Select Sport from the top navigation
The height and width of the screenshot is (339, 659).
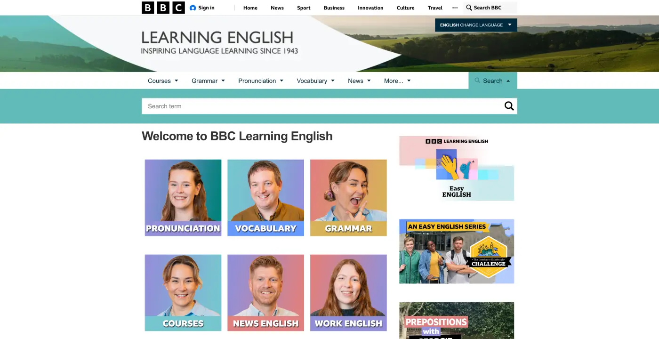click(304, 8)
